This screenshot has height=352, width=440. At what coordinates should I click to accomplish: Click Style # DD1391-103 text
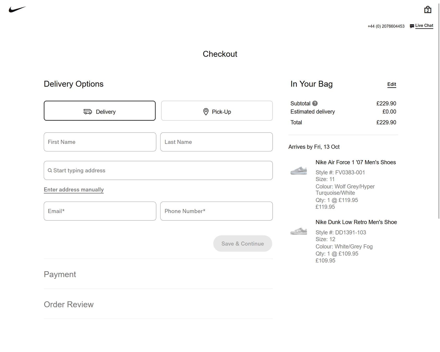point(341,232)
